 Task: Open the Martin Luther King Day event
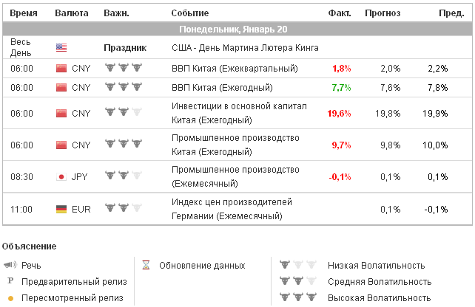point(245,48)
